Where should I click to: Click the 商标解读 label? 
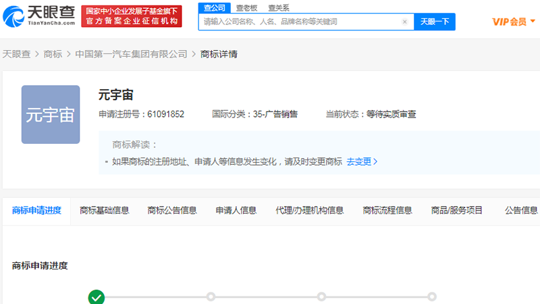[134, 145]
